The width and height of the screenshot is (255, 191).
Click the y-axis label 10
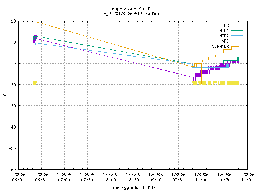13,21
